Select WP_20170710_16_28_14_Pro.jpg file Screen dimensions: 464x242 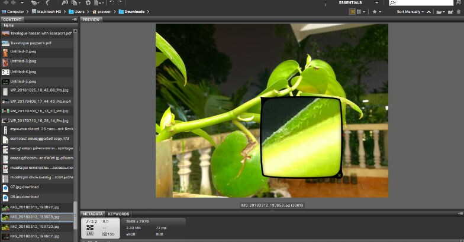(x=37, y=120)
